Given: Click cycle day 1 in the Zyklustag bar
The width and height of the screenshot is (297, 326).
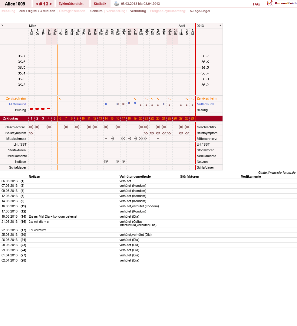Looking at the screenshot, I should point(31,119).
